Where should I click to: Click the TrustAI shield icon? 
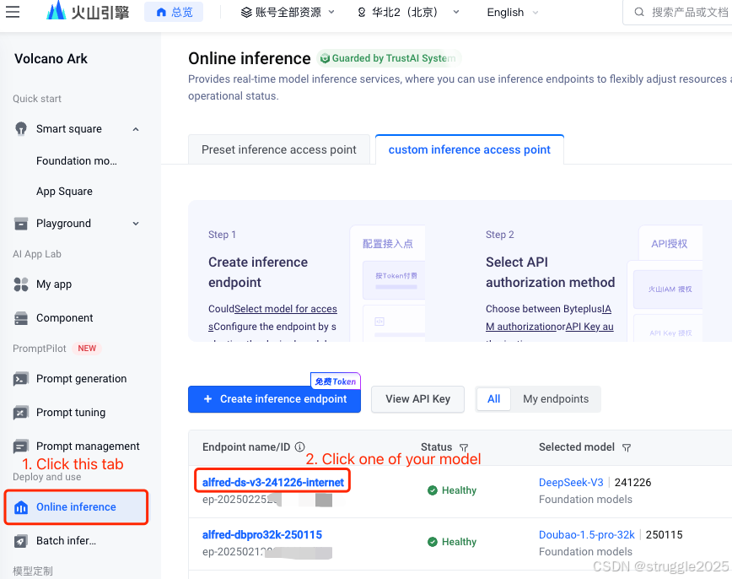[x=325, y=58]
